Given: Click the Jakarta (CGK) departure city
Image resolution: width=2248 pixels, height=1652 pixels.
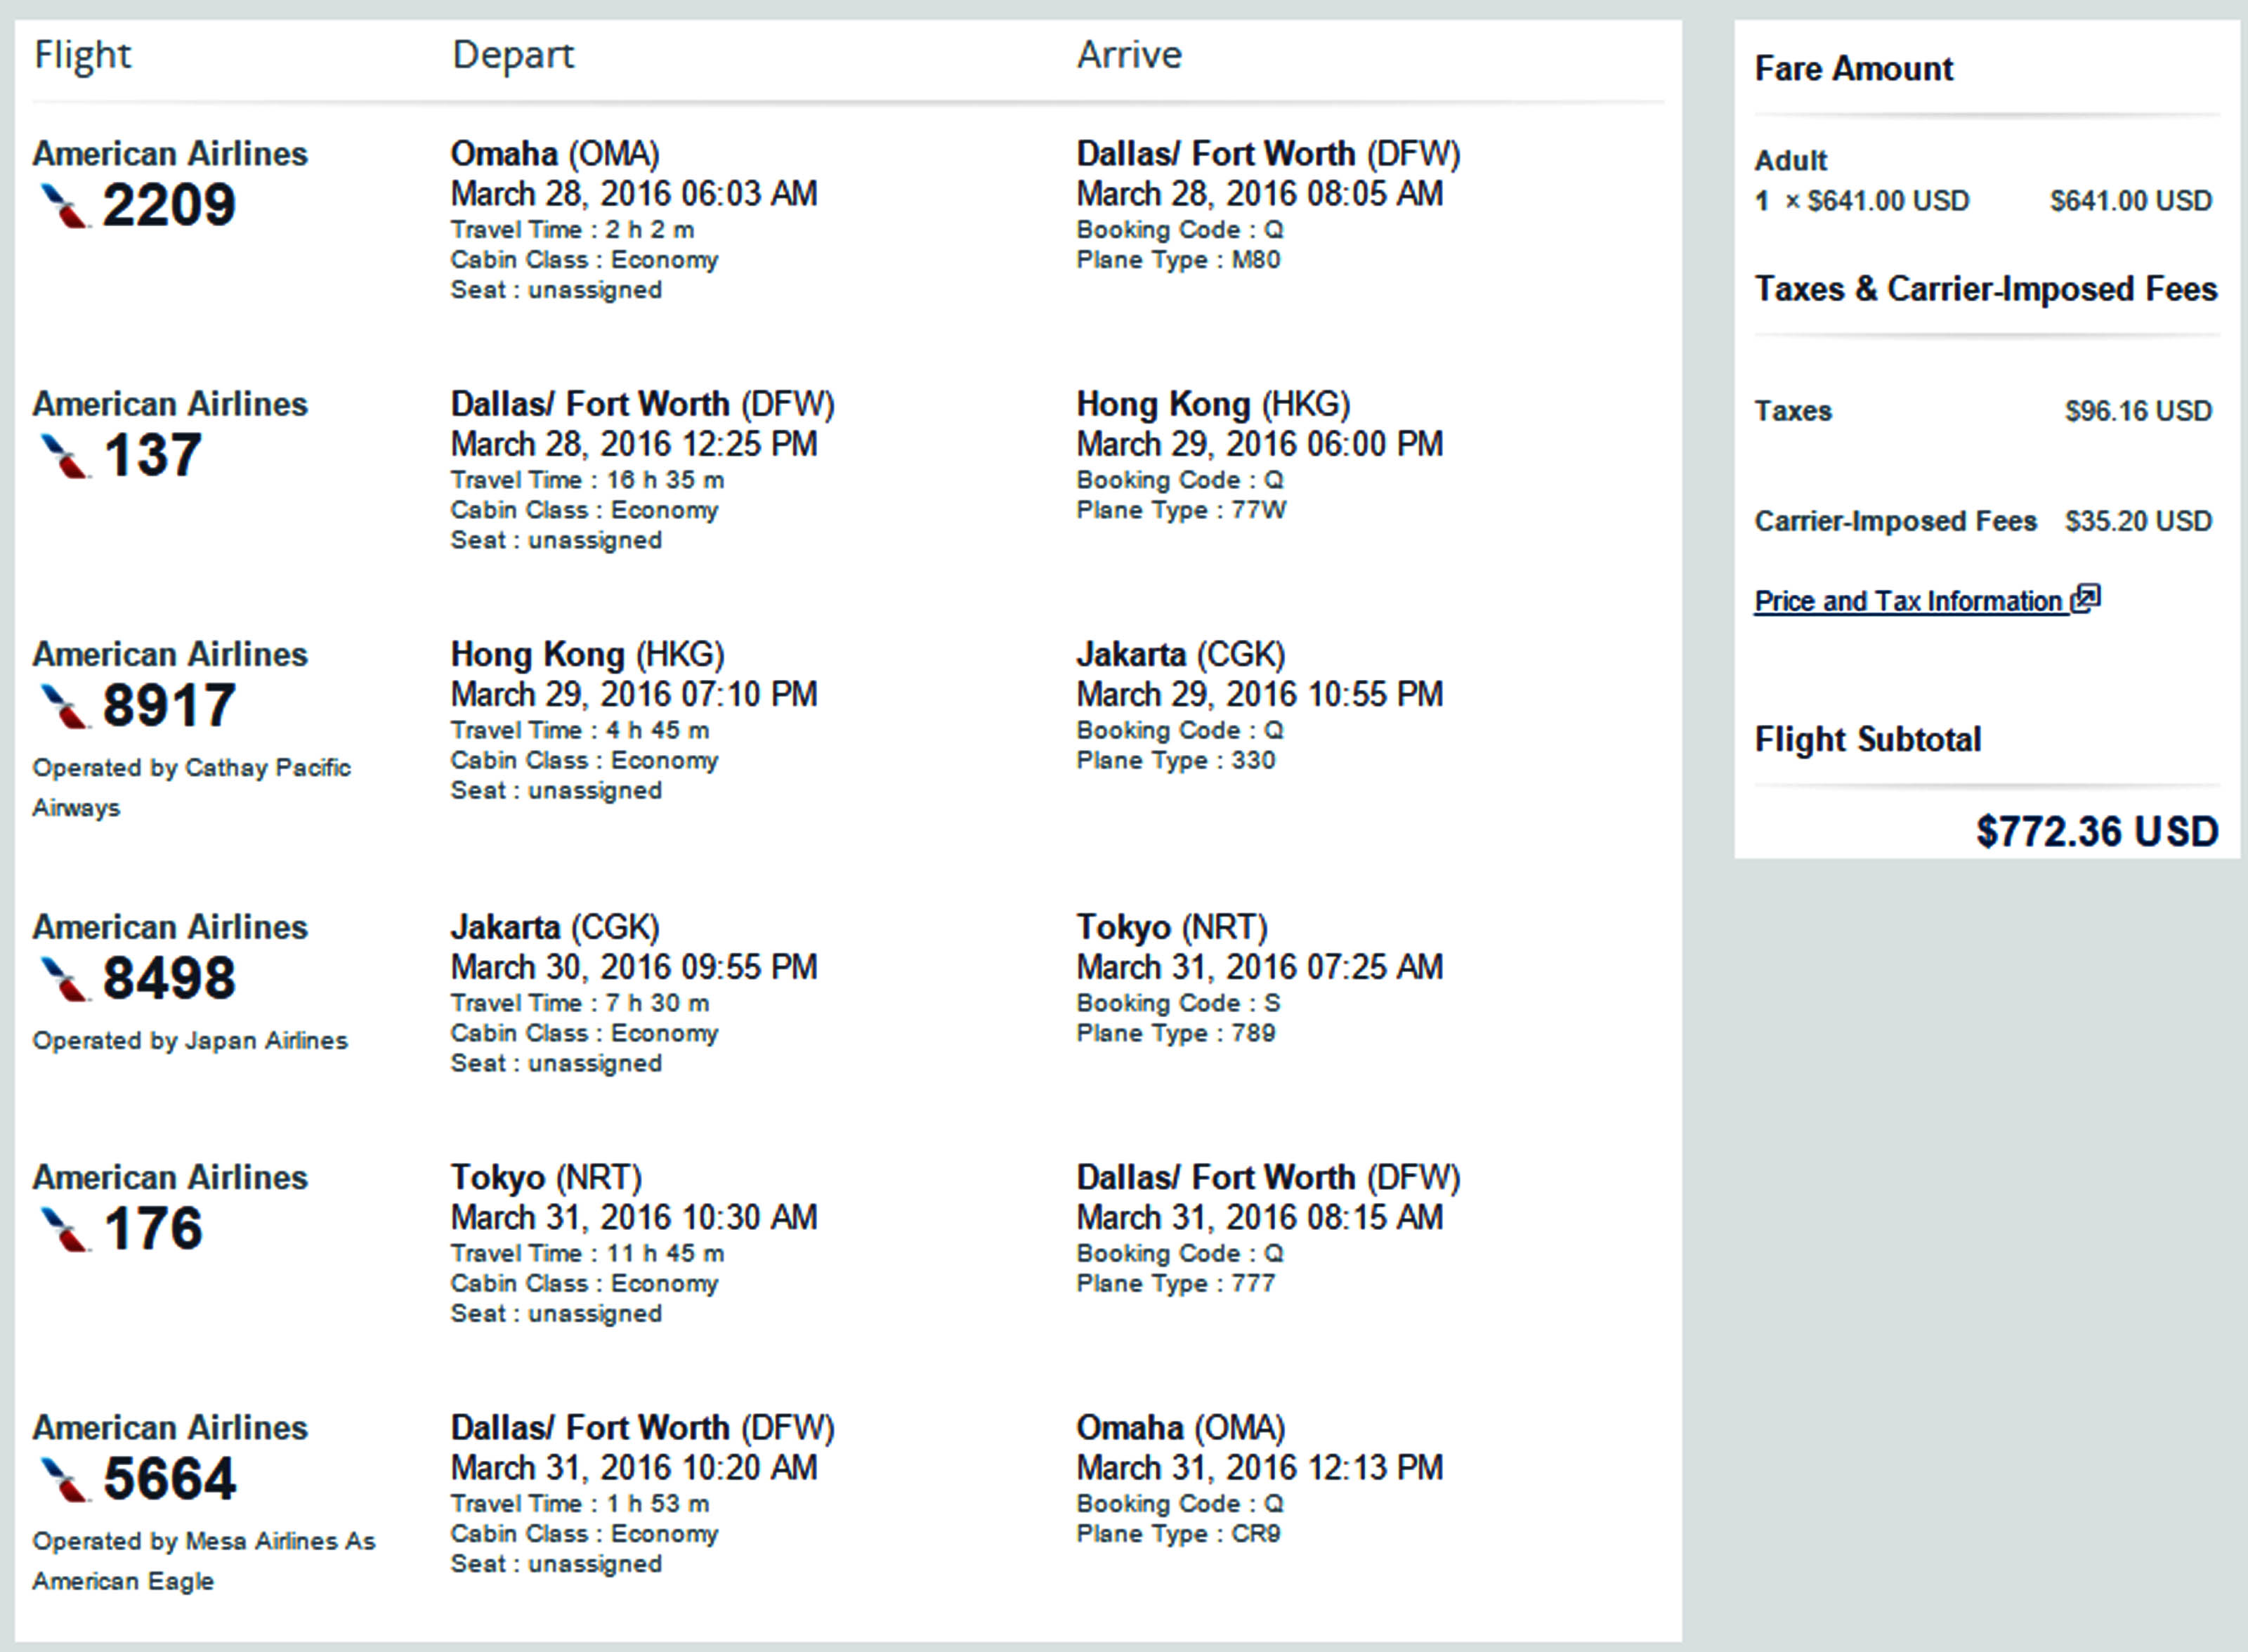Looking at the screenshot, I should pos(555,927).
